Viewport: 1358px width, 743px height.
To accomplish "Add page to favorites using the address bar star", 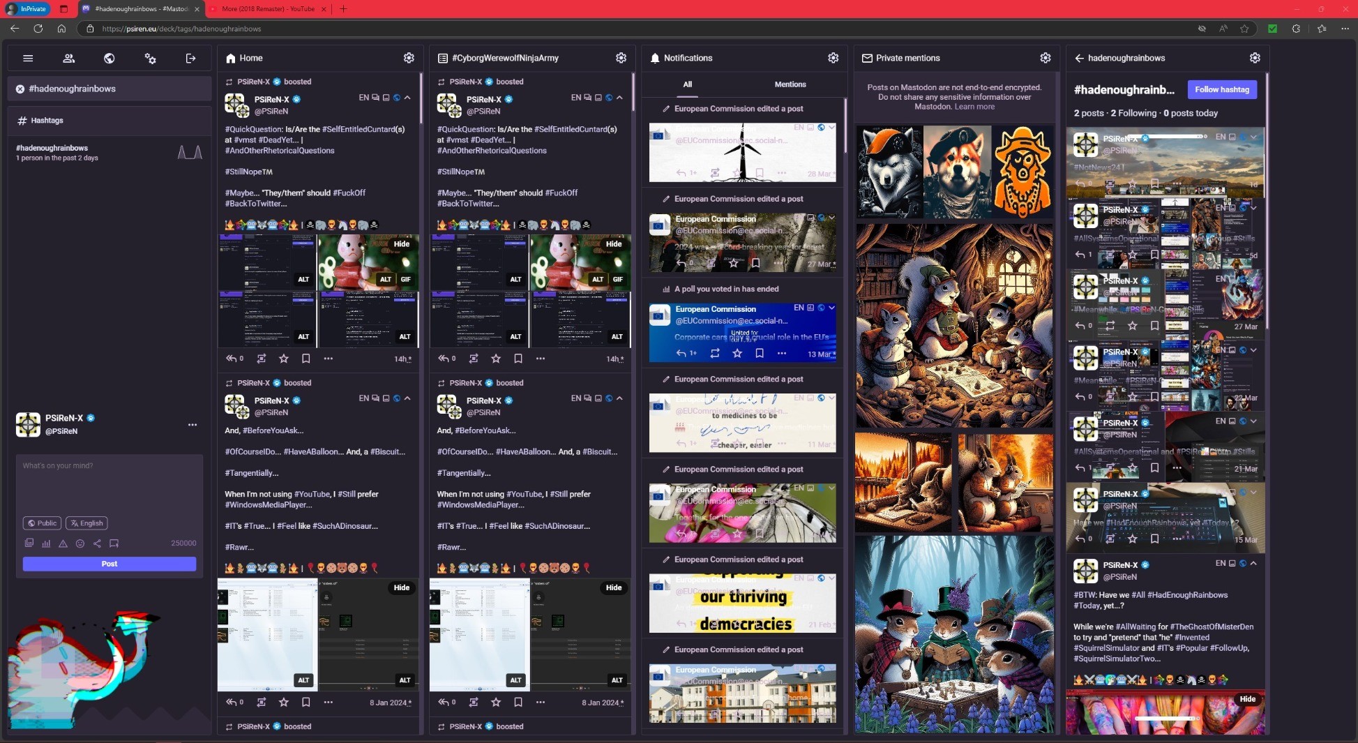I will coord(1244,29).
